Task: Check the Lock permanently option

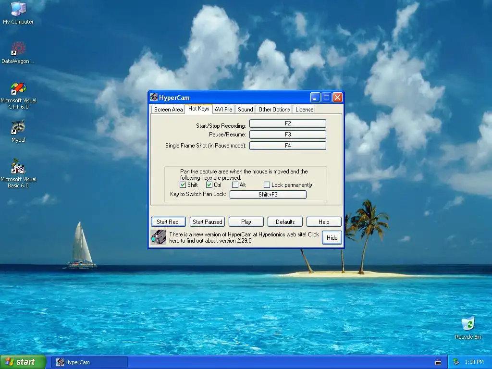Action: [267, 185]
